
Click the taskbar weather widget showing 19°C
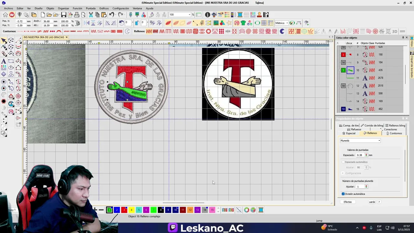pyautogui.click(x=329, y=227)
